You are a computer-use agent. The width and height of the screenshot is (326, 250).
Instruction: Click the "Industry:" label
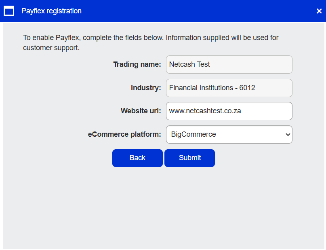[x=146, y=88]
